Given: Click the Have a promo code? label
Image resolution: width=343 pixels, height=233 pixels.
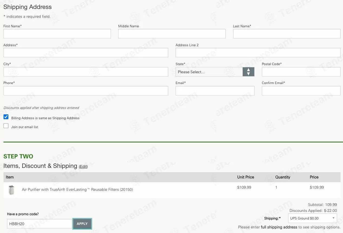Looking at the screenshot, I should (23, 214).
